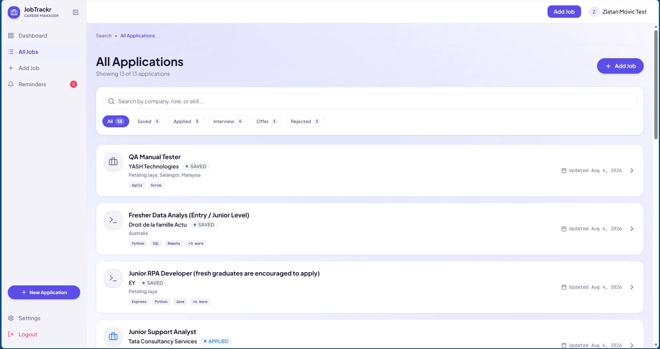This screenshot has height=349, width=660.
Task: Click calendar icon on Fresher Data Analys row
Action: pos(564,229)
